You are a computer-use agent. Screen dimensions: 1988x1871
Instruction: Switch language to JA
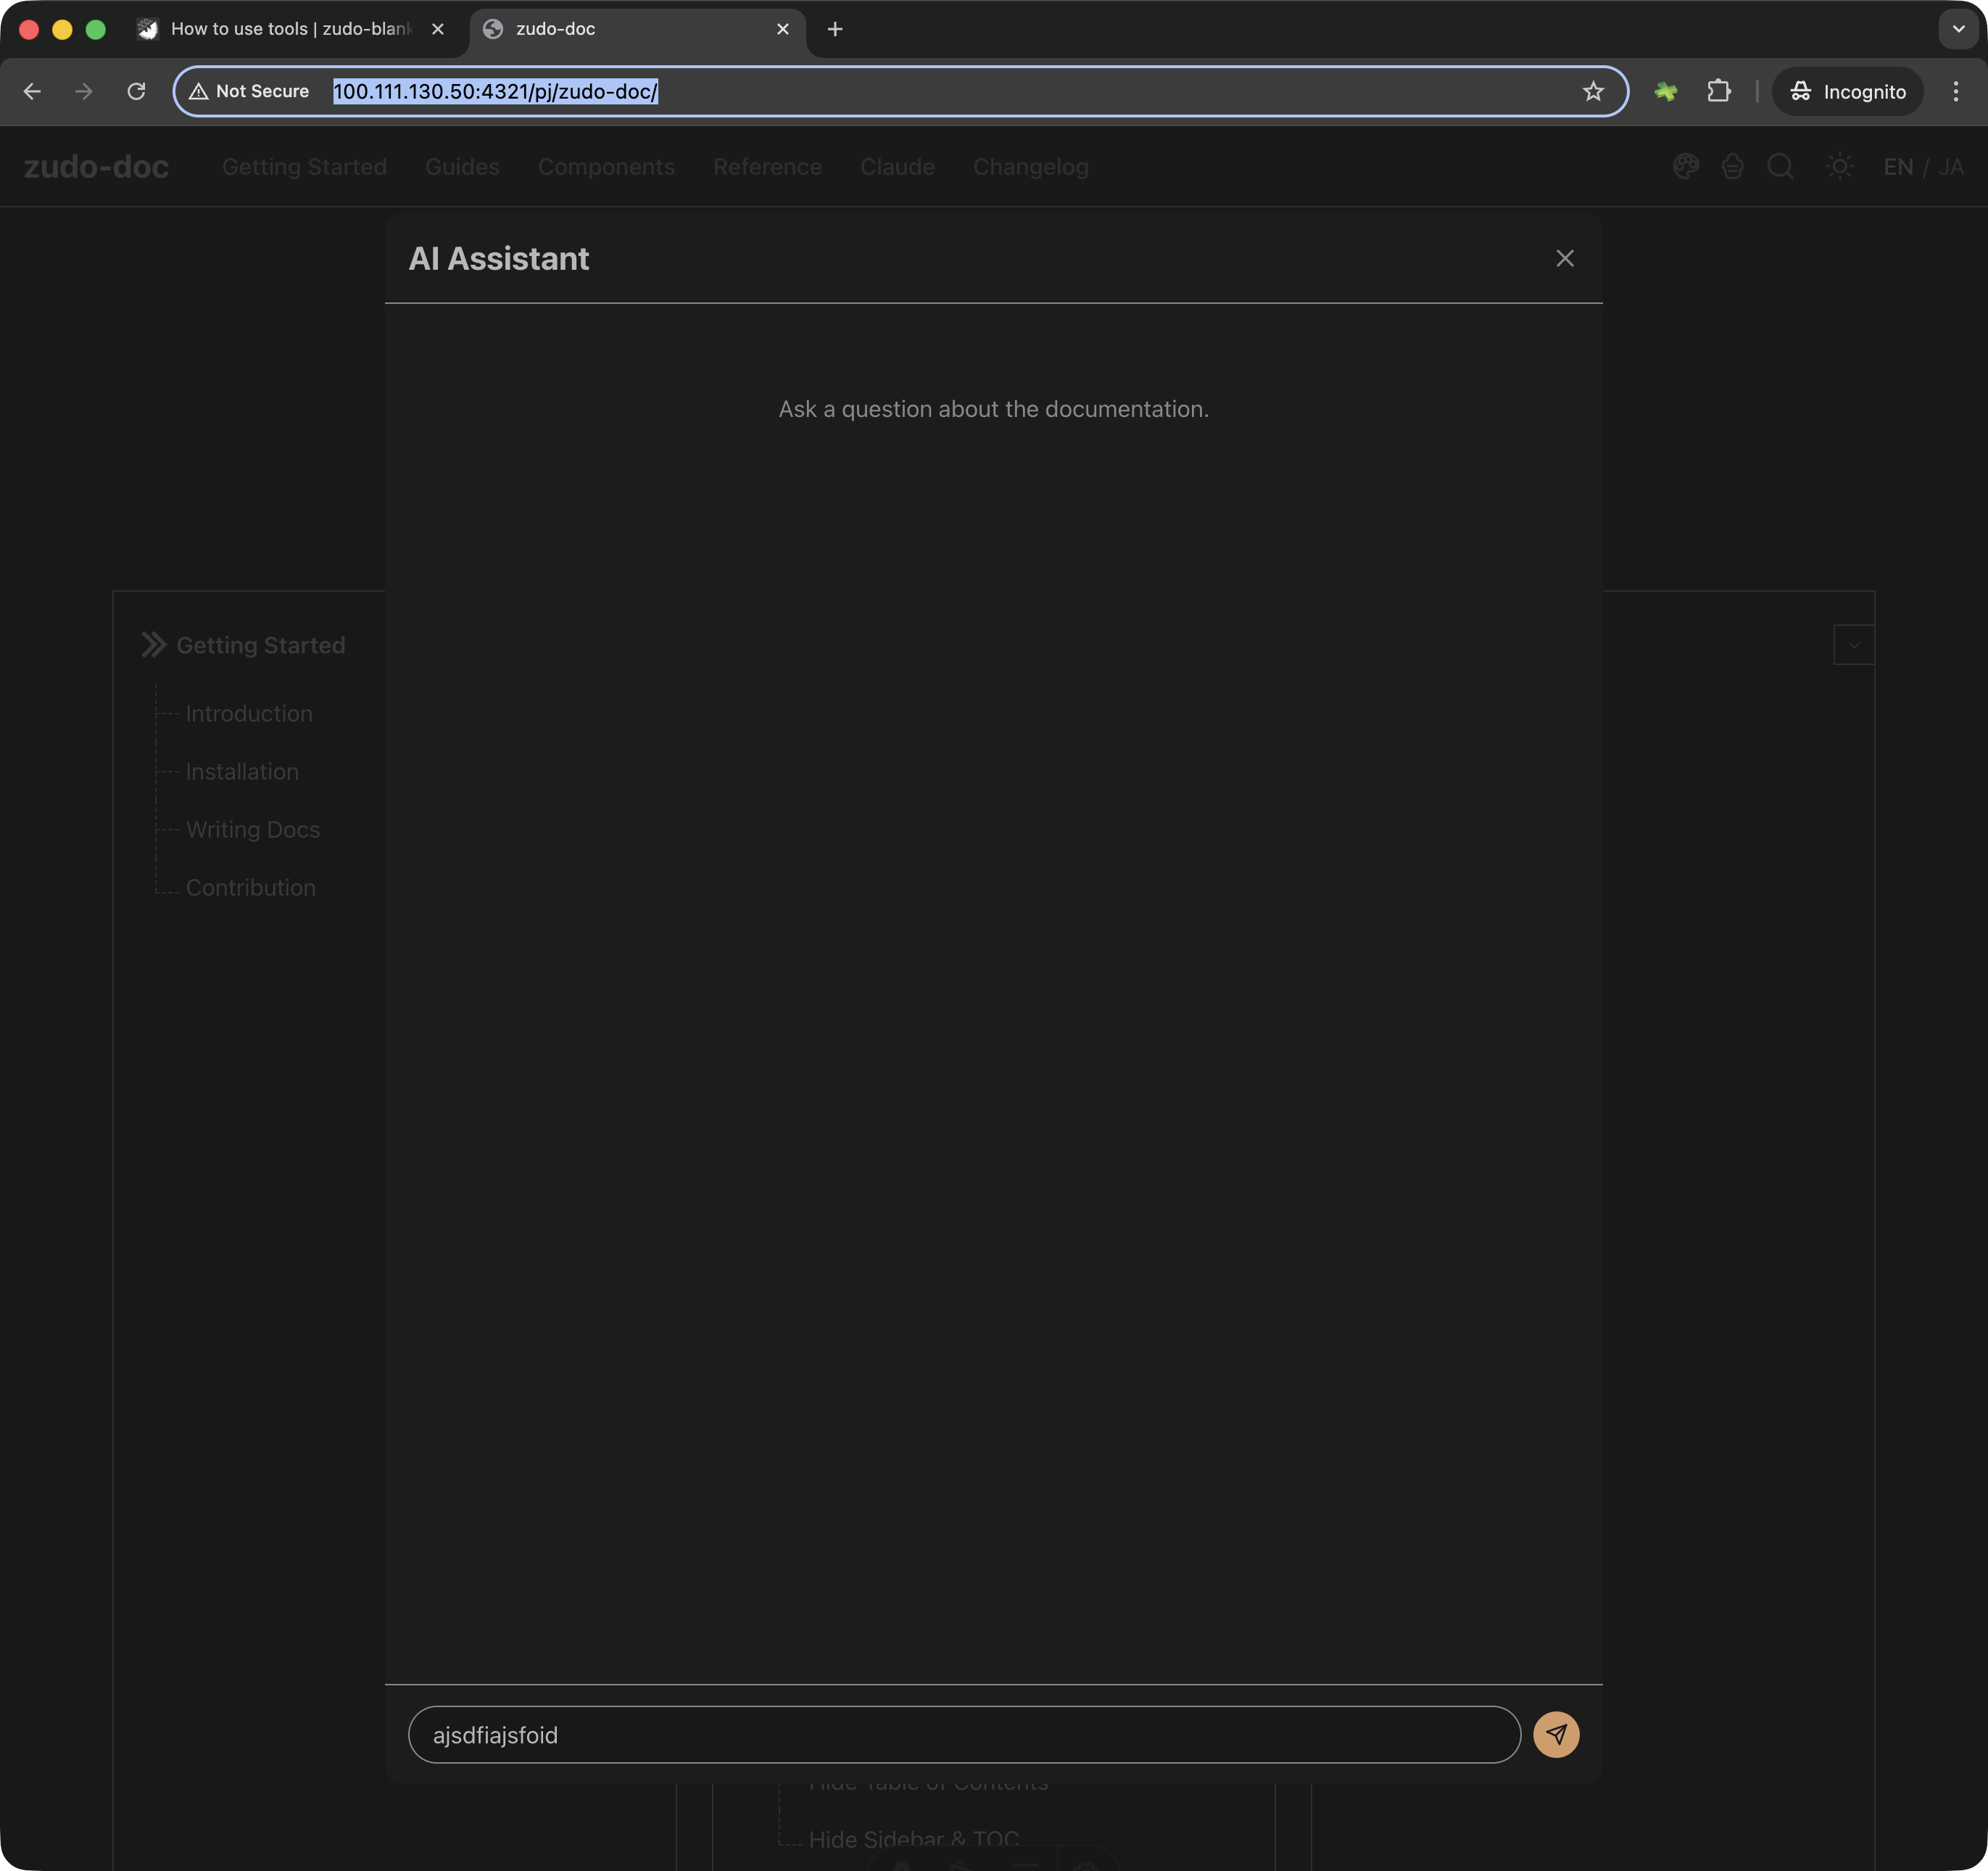[1950, 167]
